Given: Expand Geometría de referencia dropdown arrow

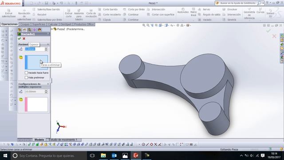Looking at the screenshot, I should click(x=249, y=21).
